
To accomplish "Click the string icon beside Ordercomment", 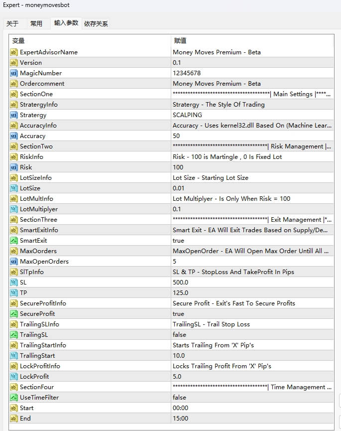I will pyautogui.click(x=14, y=84).
